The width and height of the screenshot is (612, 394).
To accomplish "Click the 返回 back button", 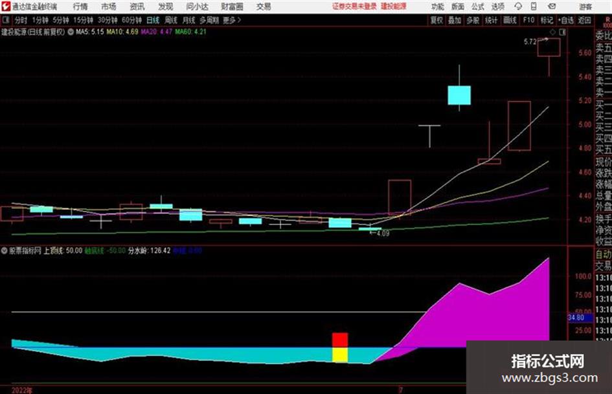I will pyautogui.click(x=584, y=20).
